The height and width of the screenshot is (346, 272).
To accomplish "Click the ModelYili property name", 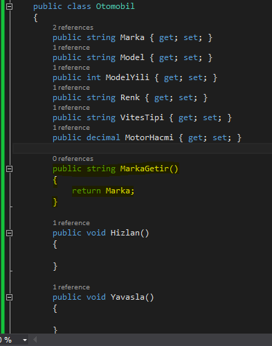I will pyautogui.click(x=127, y=77).
